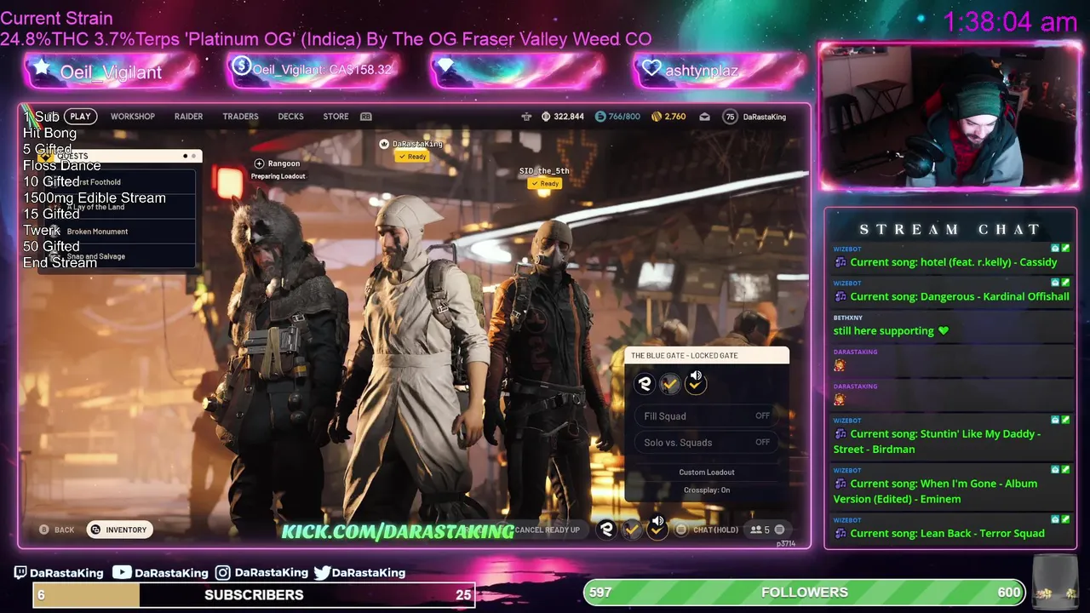This screenshot has width=1090, height=613.
Task: Click the Stream Chat title
Action: [x=949, y=229]
